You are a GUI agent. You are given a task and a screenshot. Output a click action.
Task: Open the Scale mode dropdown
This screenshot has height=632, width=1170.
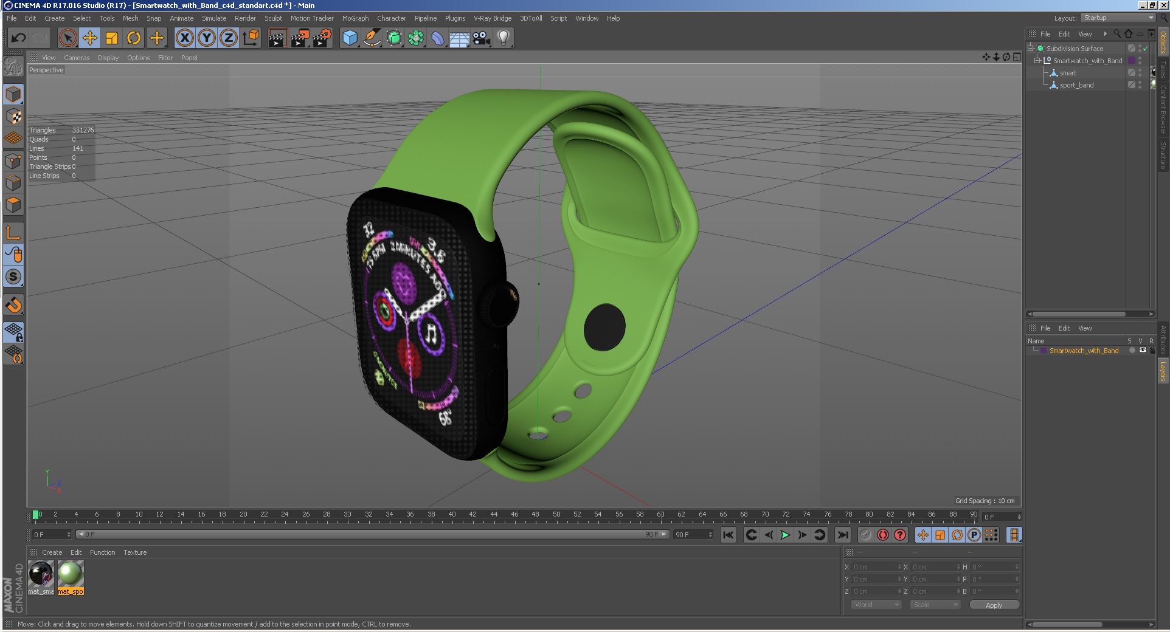pos(935,605)
